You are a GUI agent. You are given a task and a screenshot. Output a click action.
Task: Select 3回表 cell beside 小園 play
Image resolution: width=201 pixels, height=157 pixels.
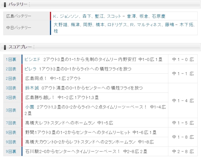tap(13, 110)
